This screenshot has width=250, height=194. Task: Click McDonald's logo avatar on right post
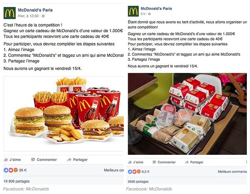pos(133,11)
